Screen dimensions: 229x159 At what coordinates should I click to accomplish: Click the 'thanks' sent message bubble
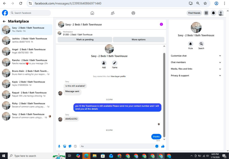click(156, 137)
